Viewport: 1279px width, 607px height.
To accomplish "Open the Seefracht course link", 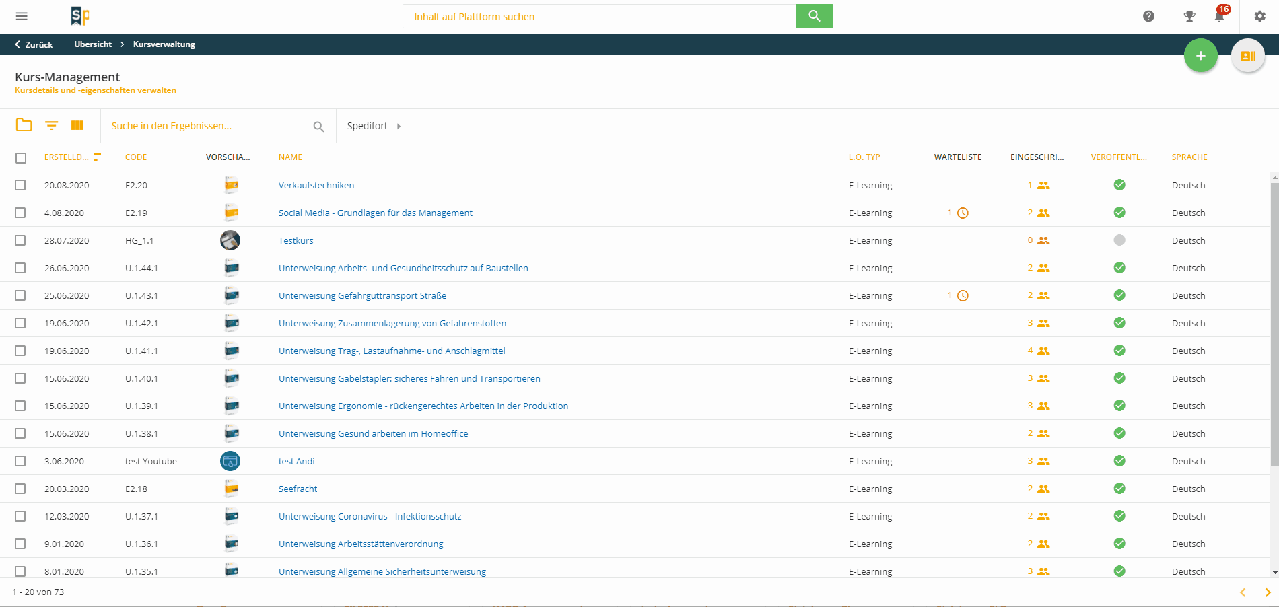I will 298,489.
